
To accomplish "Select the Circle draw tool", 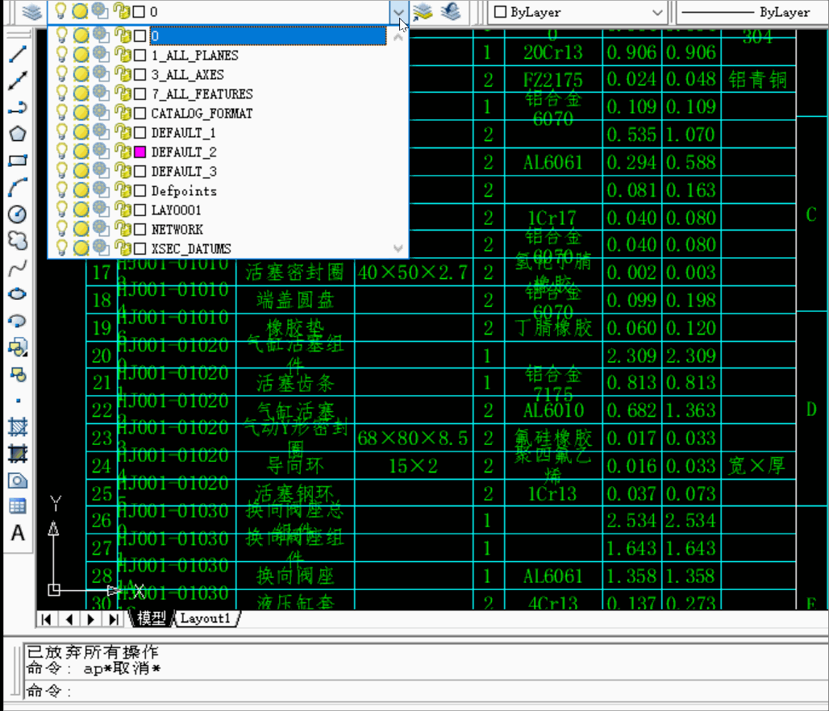I will point(18,214).
